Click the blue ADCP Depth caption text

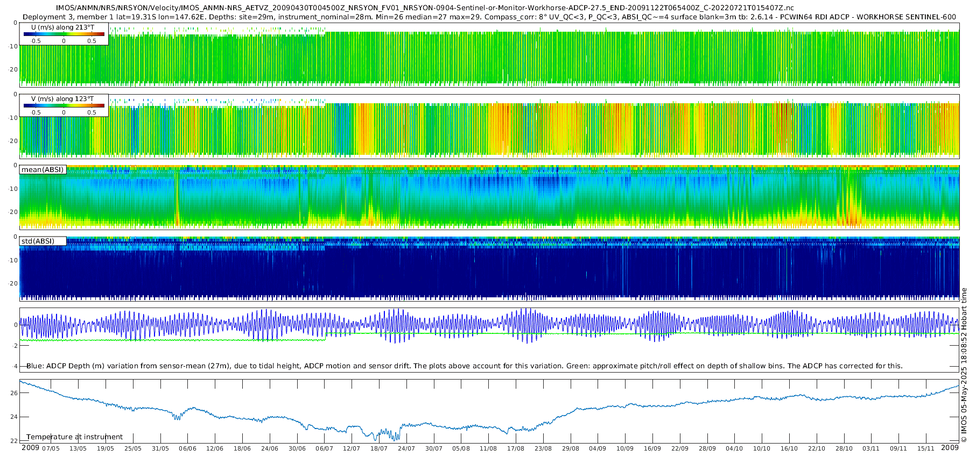[464, 366]
